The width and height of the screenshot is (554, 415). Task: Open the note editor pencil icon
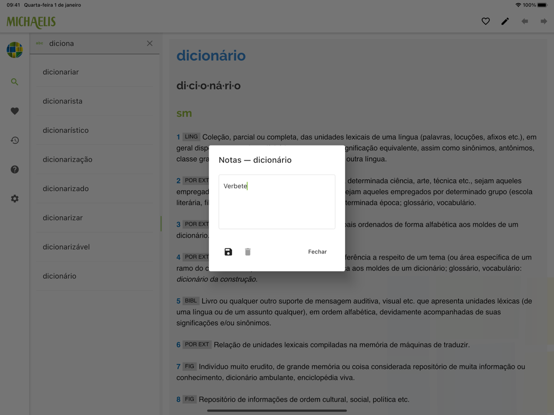(x=505, y=21)
